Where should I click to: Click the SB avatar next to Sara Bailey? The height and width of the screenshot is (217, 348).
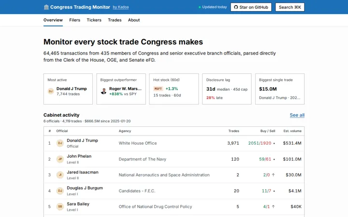60,206
